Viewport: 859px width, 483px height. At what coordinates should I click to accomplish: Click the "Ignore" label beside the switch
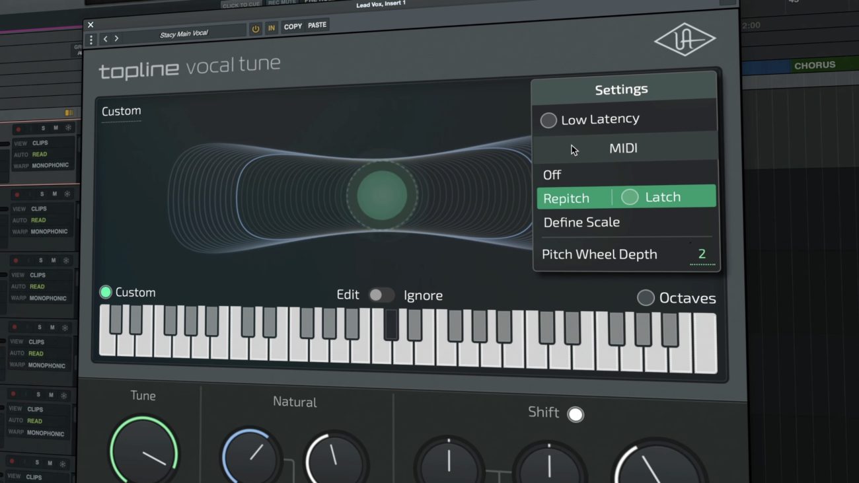(424, 295)
